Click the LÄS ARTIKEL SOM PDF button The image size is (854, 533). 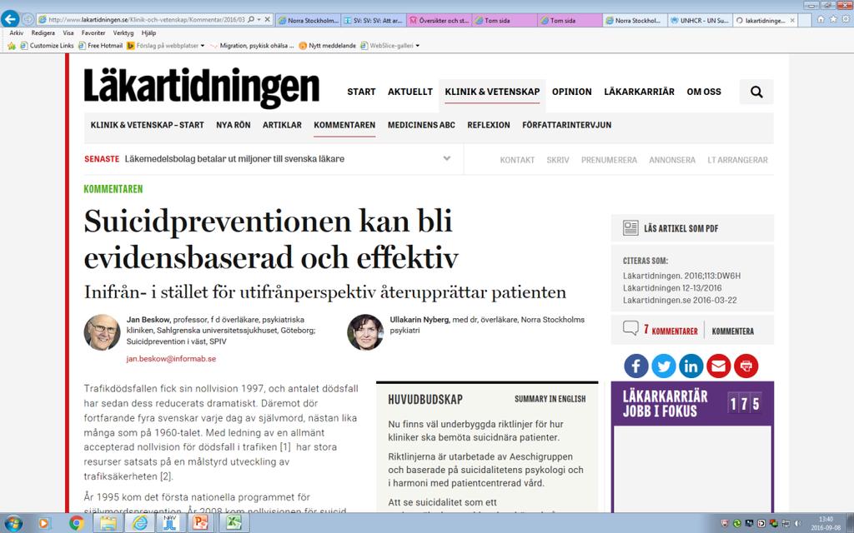[692, 228]
